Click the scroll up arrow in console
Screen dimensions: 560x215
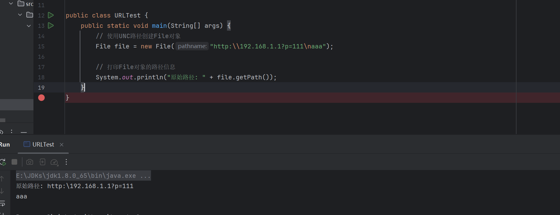click(2, 179)
